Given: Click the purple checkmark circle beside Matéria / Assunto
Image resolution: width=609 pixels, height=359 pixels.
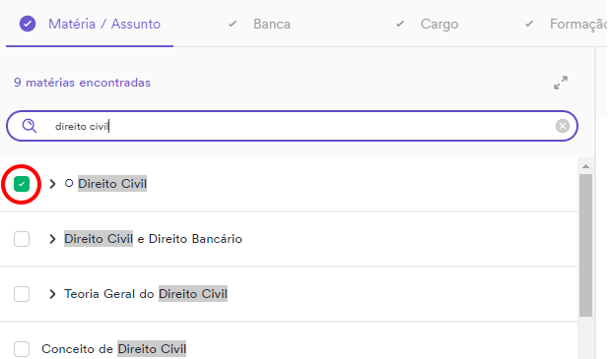Looking at the screenshot, I should click(28, 24).
